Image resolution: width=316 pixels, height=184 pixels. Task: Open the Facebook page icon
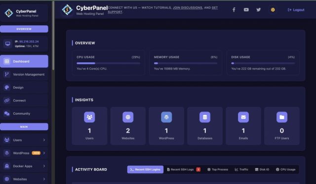tap(234, 10)
